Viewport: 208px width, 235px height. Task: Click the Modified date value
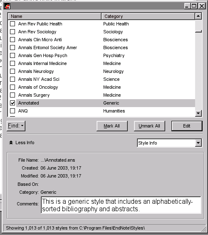point(61,176)
